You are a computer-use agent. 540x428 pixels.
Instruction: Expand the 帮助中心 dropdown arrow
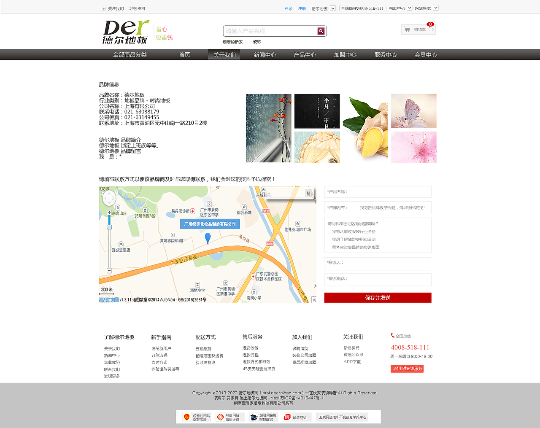tap(409, 8)
